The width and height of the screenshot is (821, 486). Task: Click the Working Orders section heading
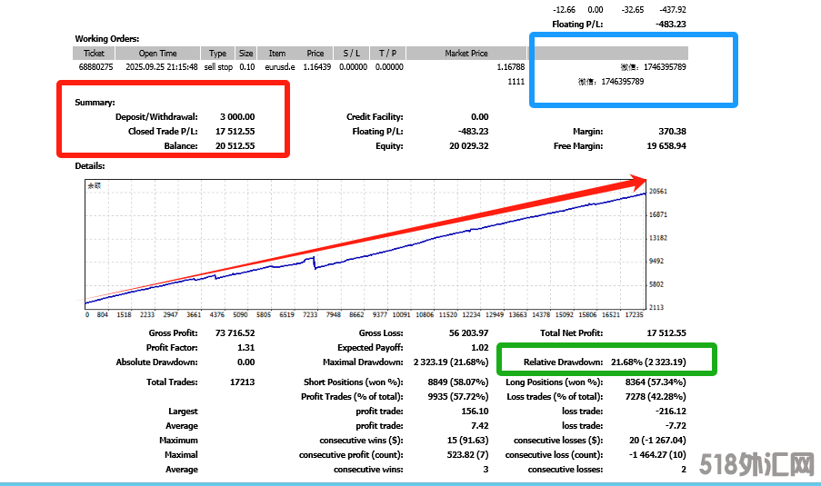[107, 39]
